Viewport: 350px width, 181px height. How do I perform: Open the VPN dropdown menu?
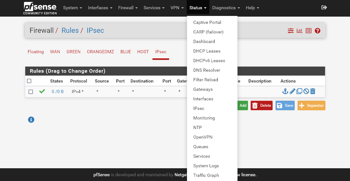(x=177, y=8)
